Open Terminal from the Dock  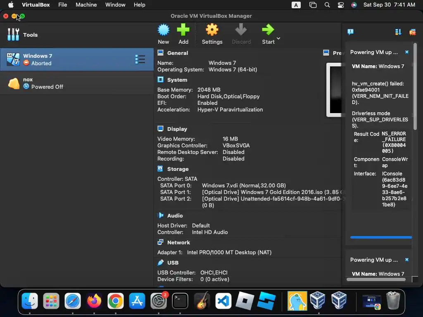(180, 301)
